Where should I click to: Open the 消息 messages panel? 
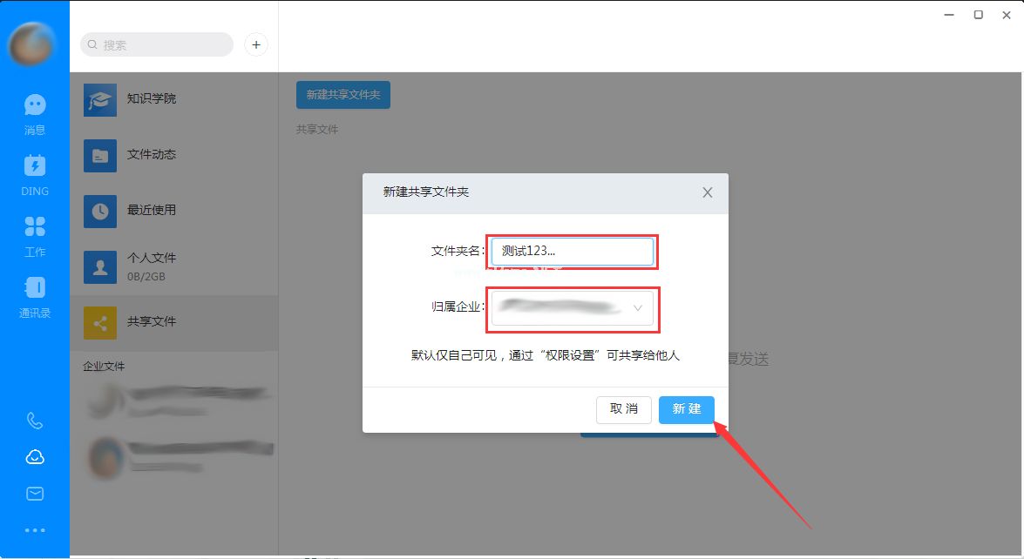click(x=35, y=113)
